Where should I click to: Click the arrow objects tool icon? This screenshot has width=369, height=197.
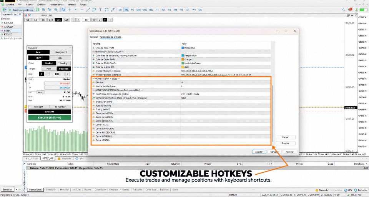tap(113, 10)
